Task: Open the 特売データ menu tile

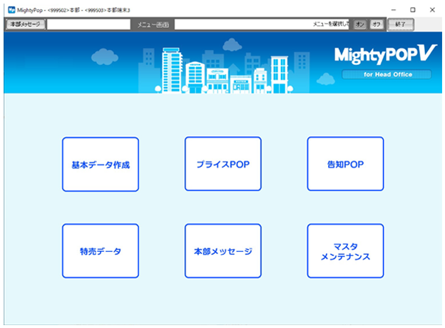Action: 100,251
